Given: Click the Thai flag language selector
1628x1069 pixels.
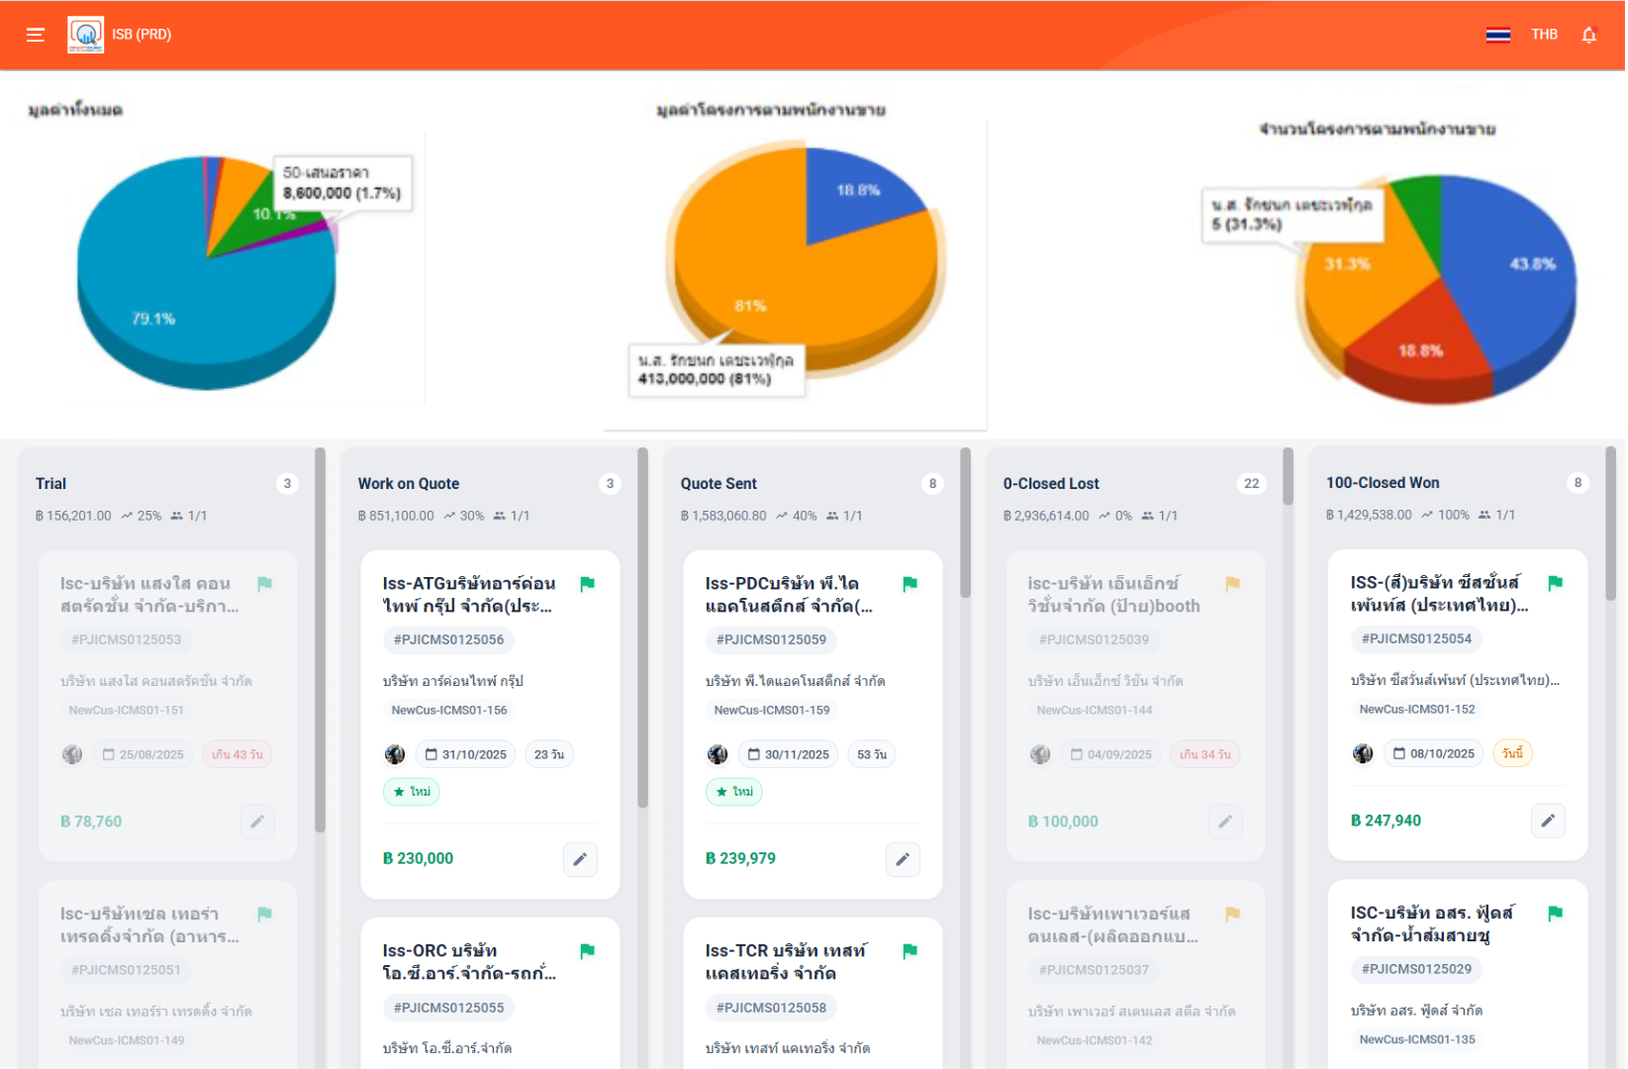Looking at the screenshot, I should [x=1497, y=35].
